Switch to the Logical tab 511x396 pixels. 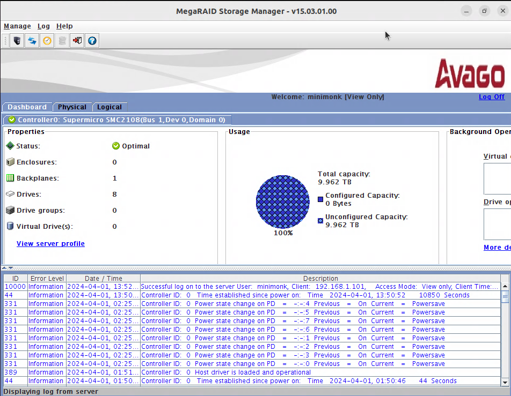(x=109, y=107)
